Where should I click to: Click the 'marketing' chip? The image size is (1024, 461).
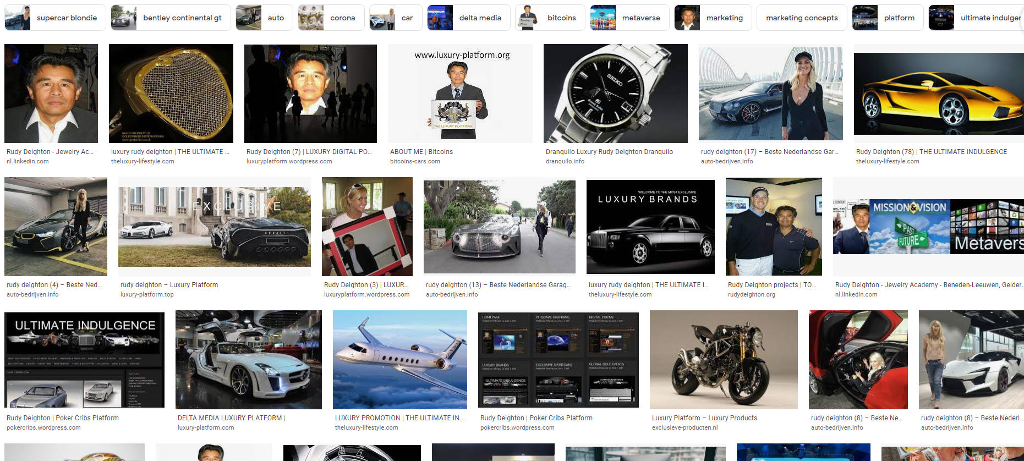pos(713,18)
